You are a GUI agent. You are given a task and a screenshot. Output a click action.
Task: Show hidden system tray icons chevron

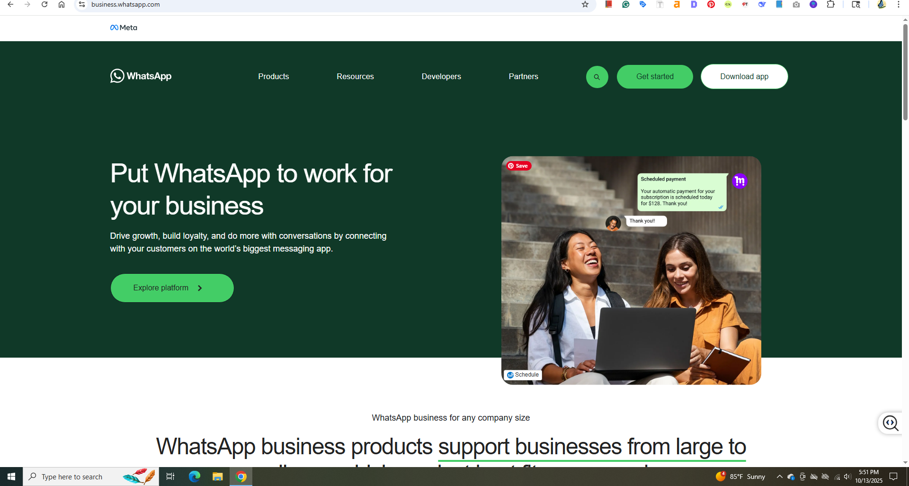click(x=779, y=477)
